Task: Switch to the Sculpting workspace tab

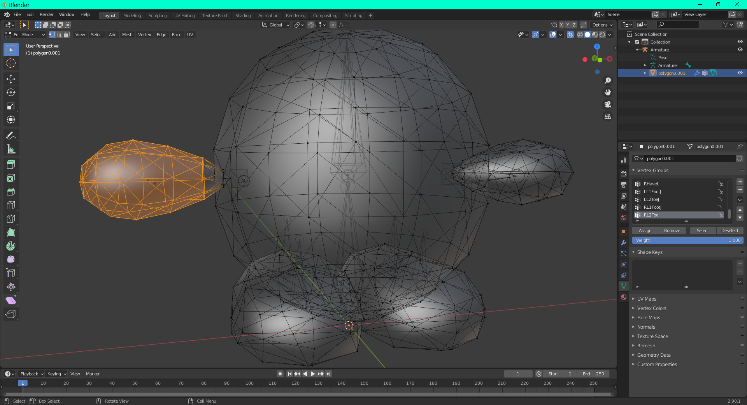Action: point(157,16)
